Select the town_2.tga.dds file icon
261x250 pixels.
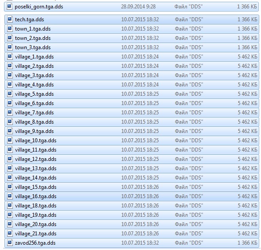tap(10, 38)
